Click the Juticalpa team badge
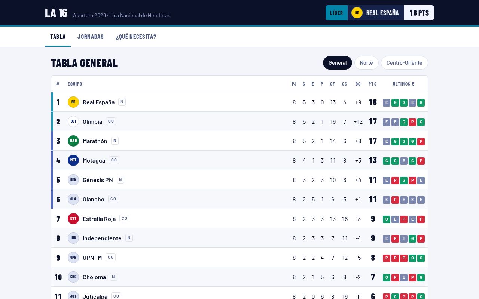The width and height of the screenshot is (479, 299). [73, 295]
